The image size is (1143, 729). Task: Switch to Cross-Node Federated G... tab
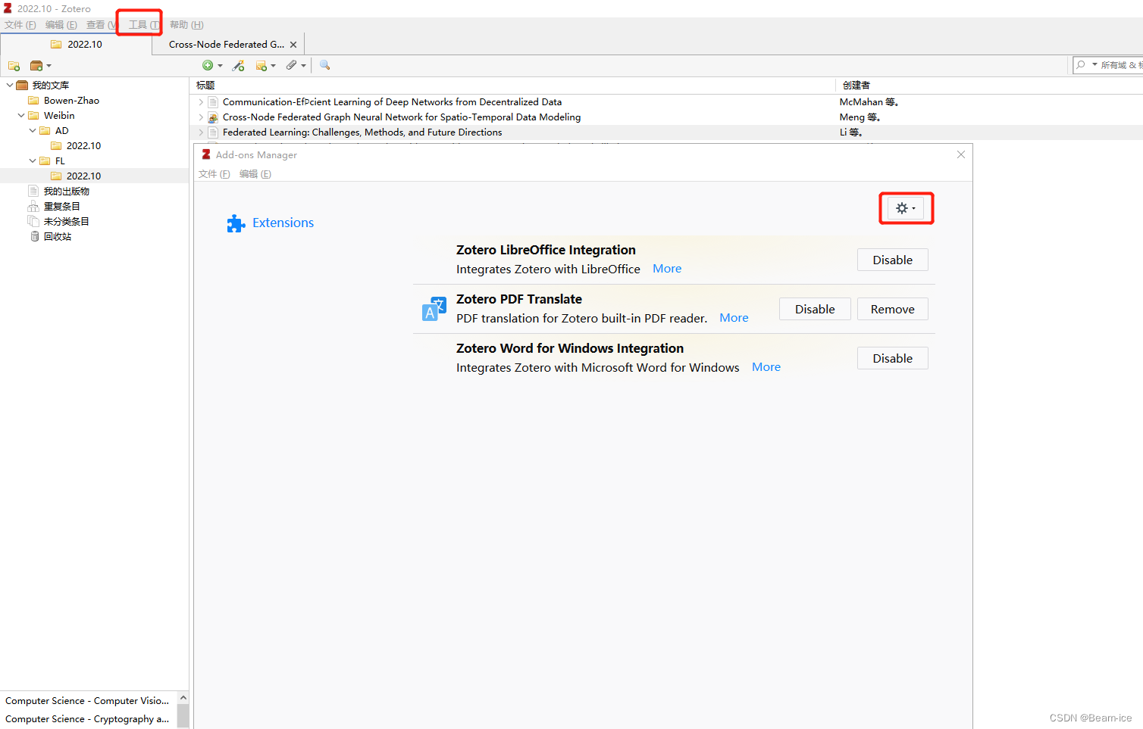coord(227,45)
